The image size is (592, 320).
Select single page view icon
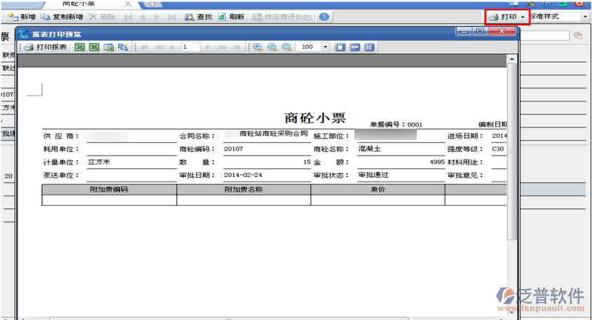tap(340, 47)
